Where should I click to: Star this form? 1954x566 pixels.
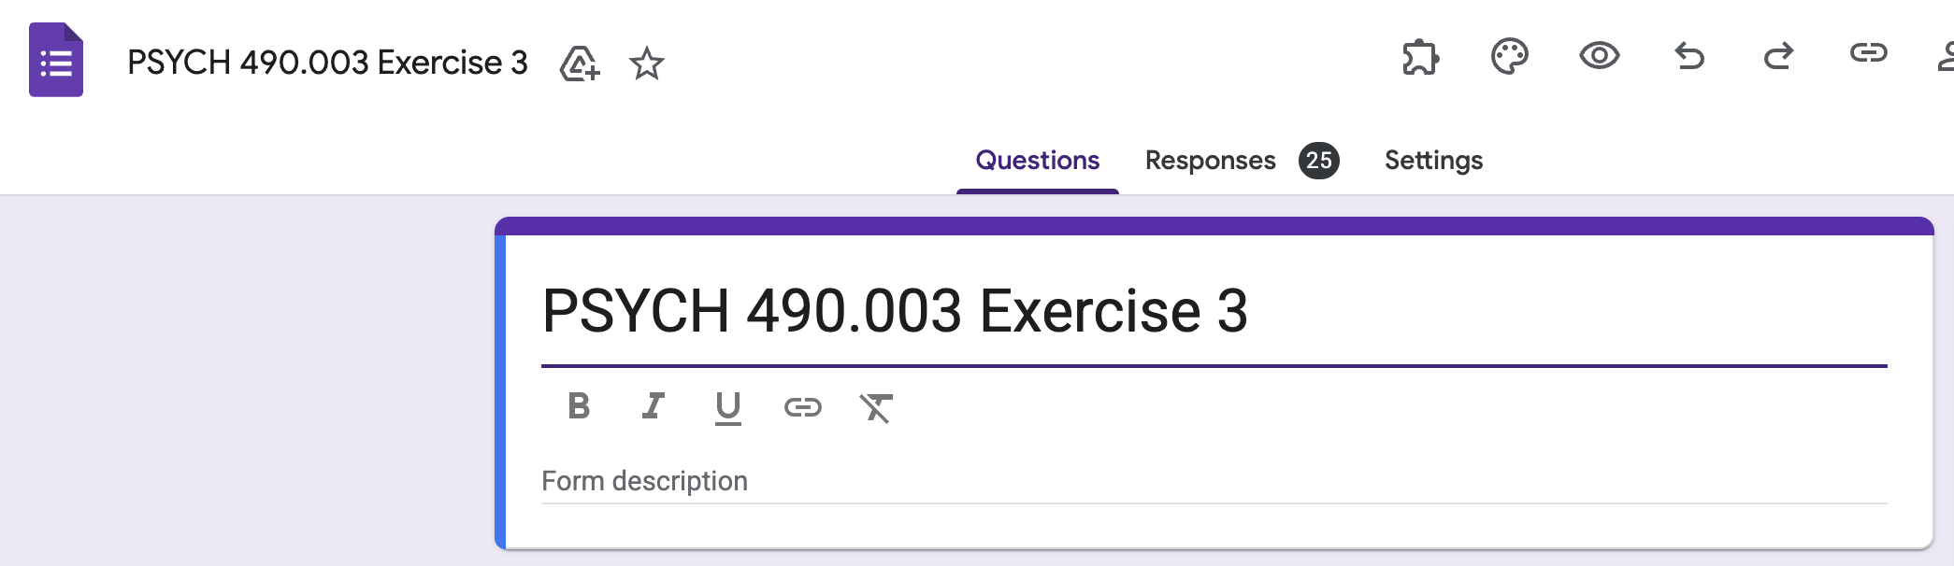click(x=646, y=64)
